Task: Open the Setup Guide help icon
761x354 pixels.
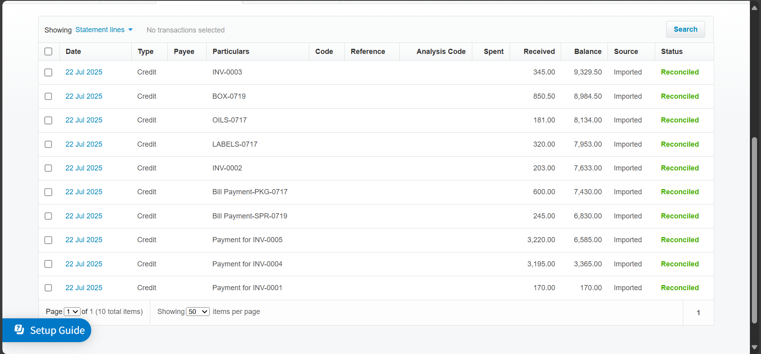Action: click(19, 330)
